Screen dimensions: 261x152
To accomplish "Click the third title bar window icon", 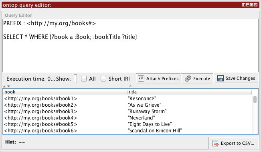I will coord(252,5).
